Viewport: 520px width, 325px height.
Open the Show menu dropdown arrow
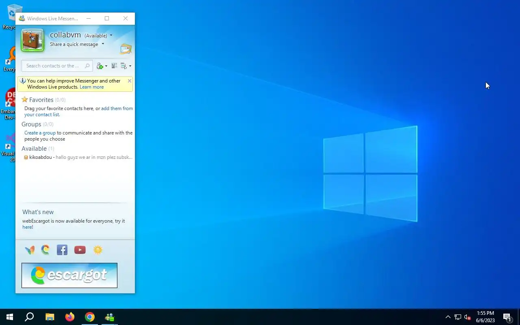click(x=130, y=66)
